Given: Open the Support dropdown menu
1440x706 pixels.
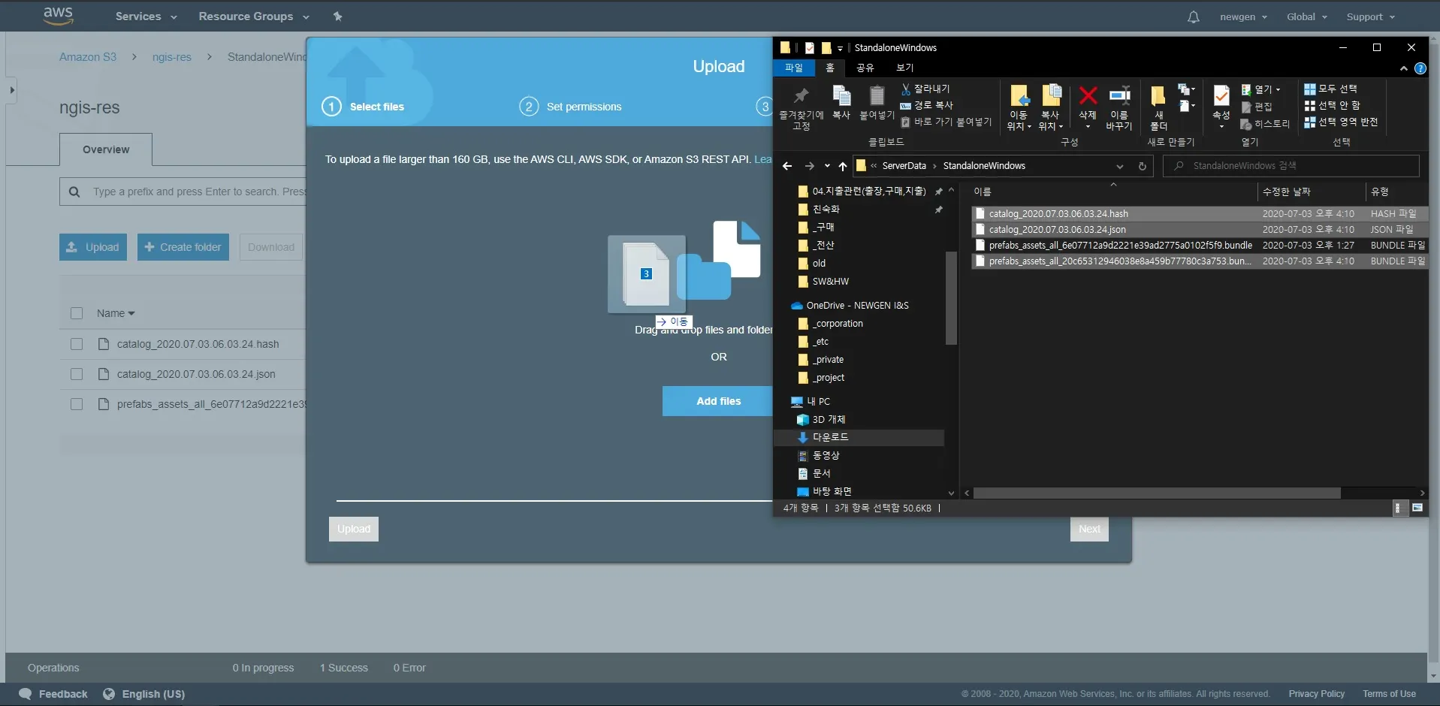Looking at the screenshot, I should click(1371, 17).
